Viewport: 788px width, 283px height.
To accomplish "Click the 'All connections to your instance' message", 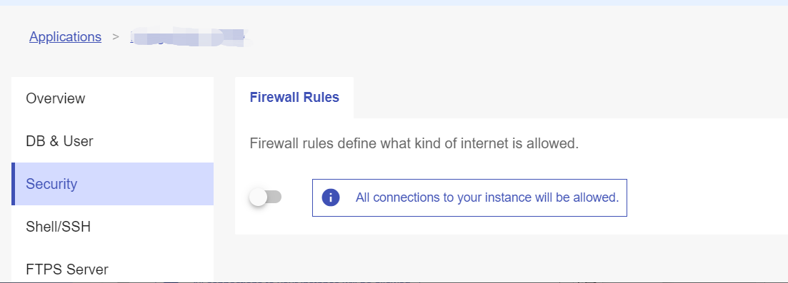I will click(487, 197).
